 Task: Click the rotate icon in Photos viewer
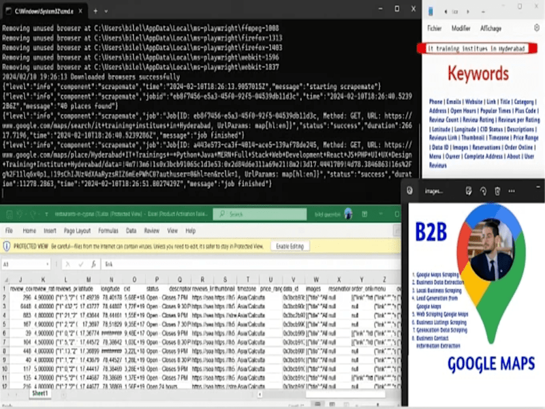click(483, 191)
